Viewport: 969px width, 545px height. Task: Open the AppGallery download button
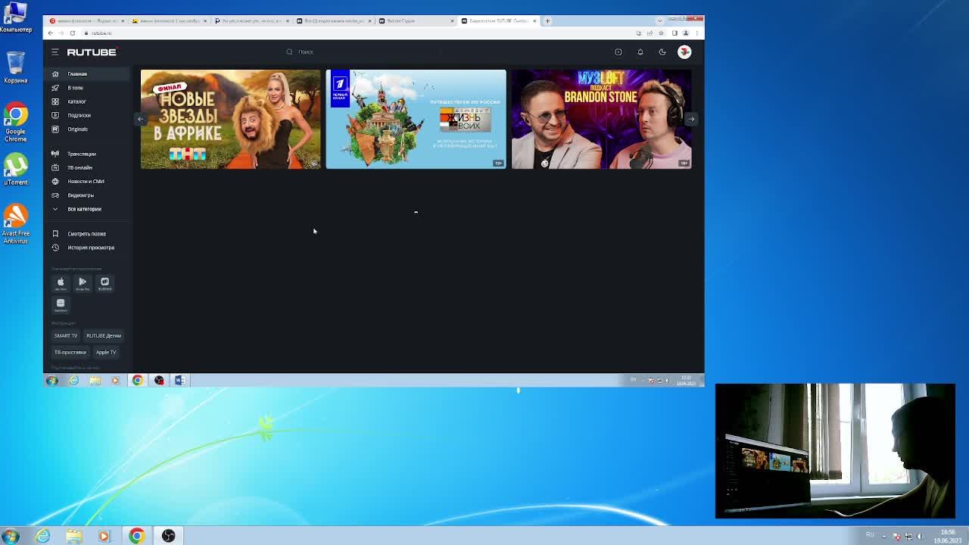[61, 304]
